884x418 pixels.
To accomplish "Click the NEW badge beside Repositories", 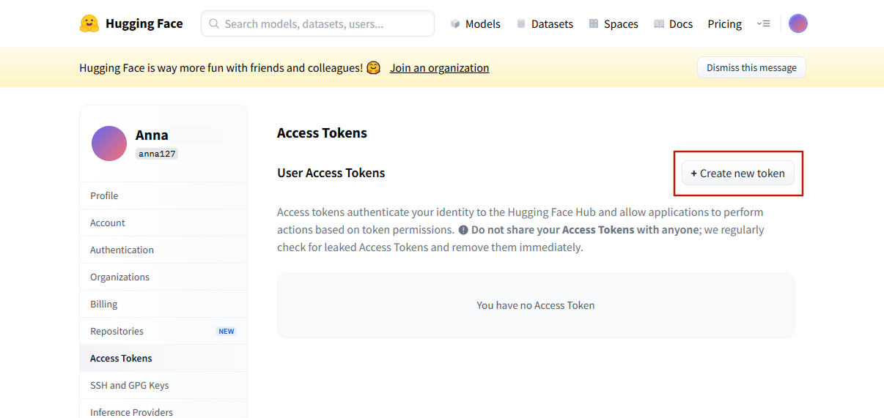I will pyautogui.click(x=226, y=332).
